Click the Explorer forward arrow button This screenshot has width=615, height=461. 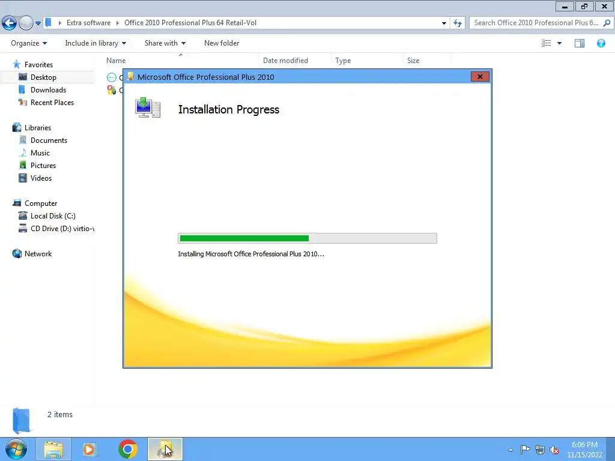point(26,23)
